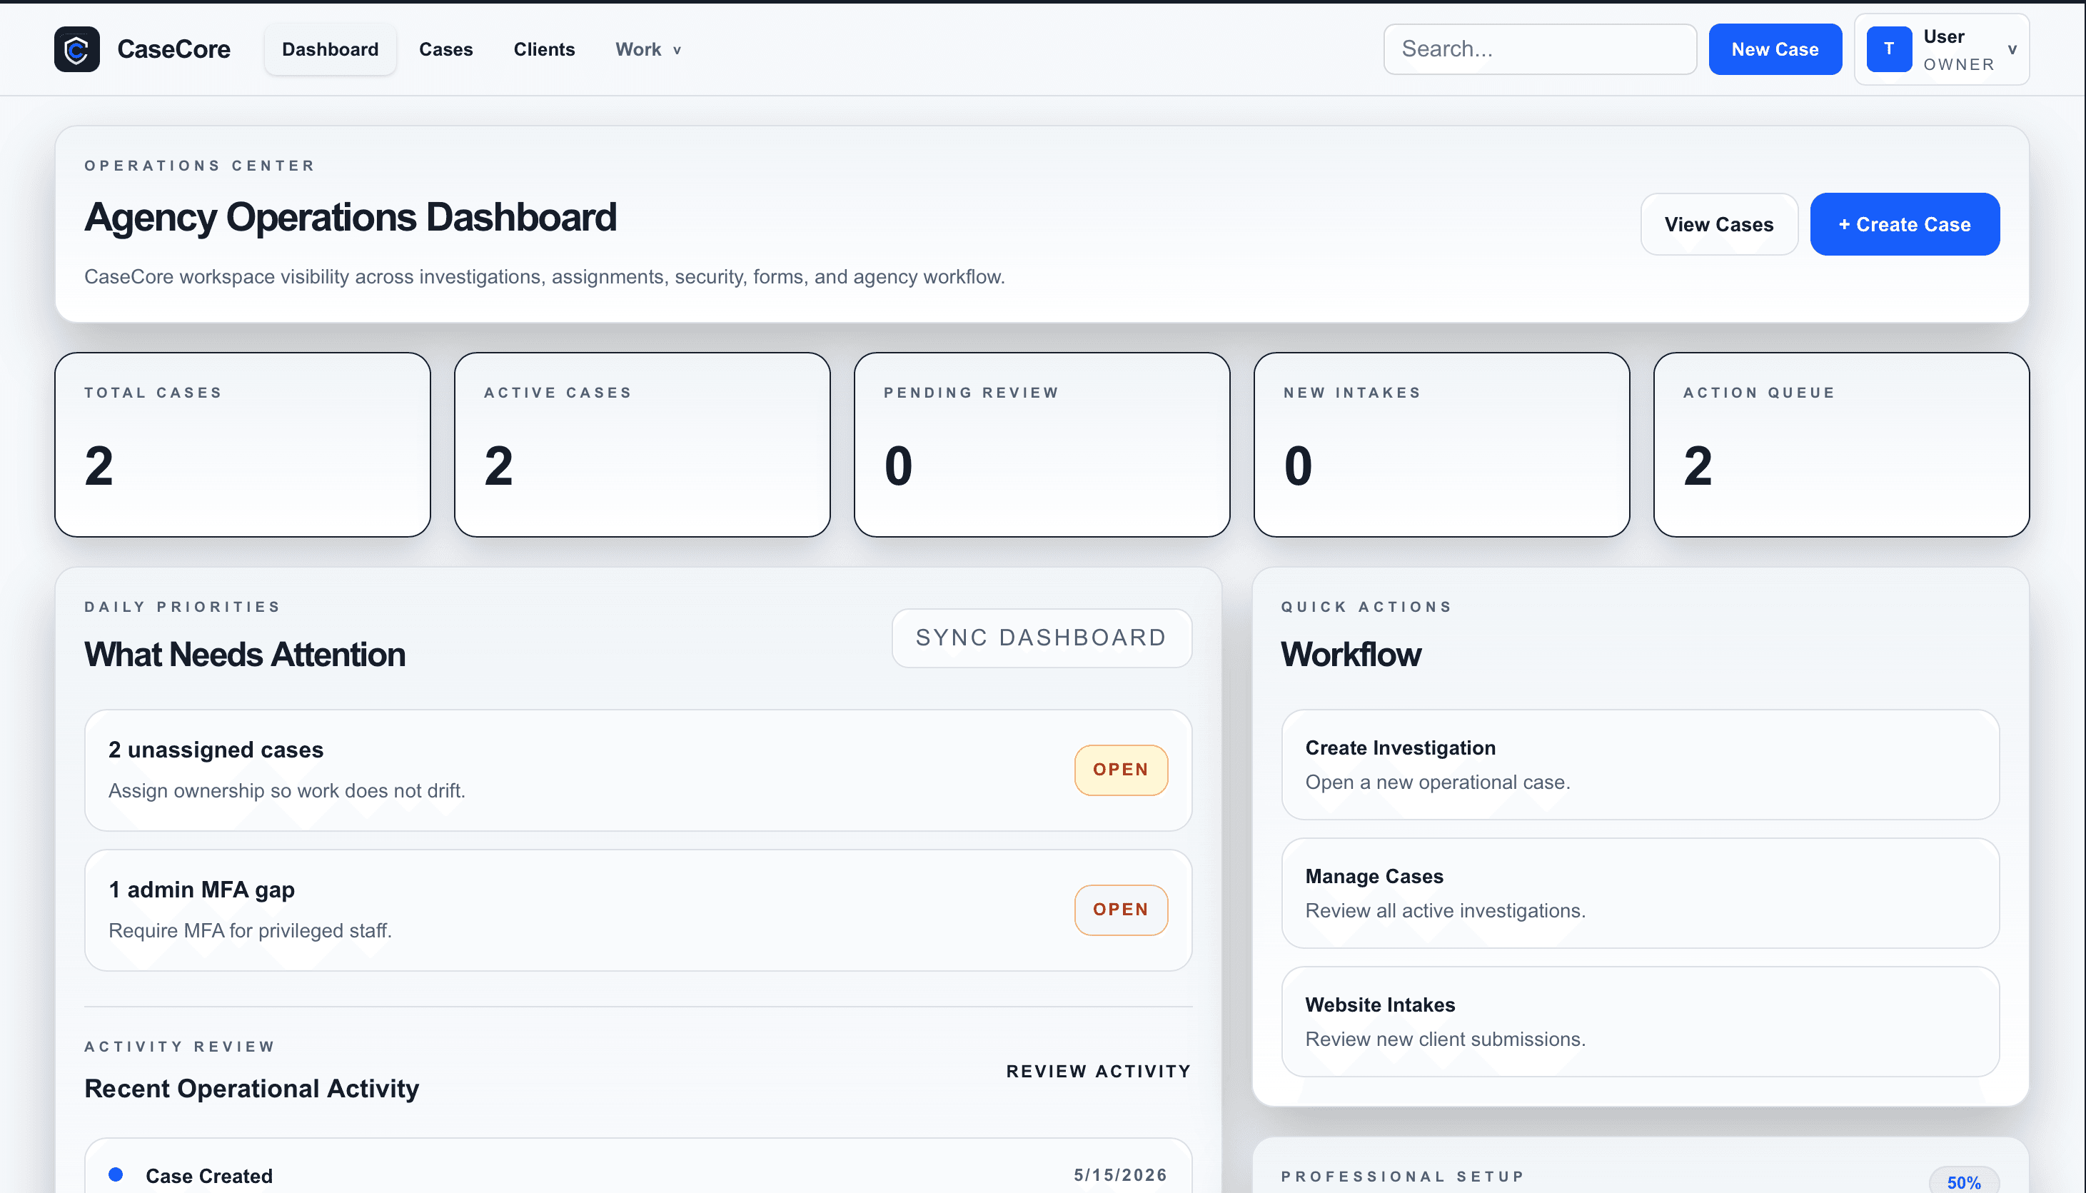The height and width of the screenshot is (1193, 2086).
Task: Click the Agency Operations Dashboard heading
Action: [351, 218]
